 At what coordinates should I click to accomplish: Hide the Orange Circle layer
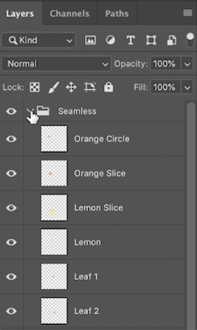tap(11, 139)
